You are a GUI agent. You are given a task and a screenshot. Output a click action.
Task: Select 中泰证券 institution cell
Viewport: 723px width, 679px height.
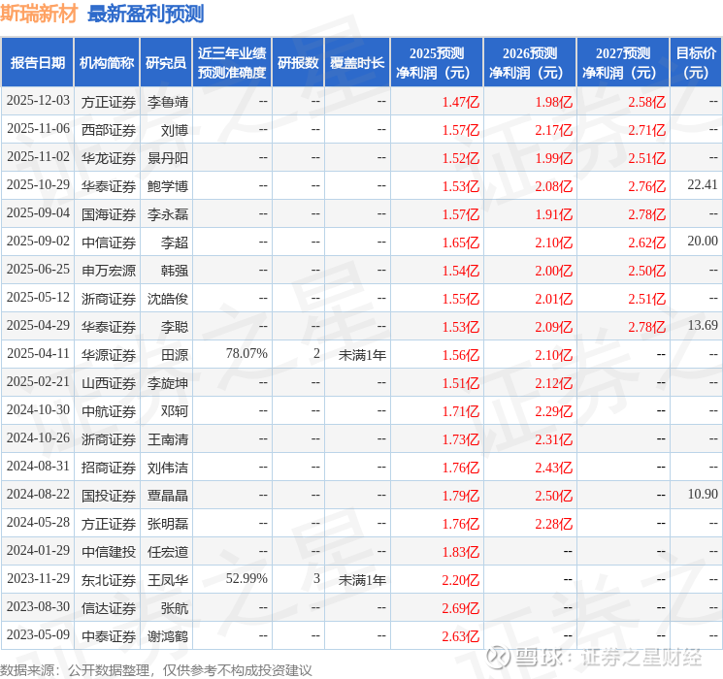tap(109, 636)
